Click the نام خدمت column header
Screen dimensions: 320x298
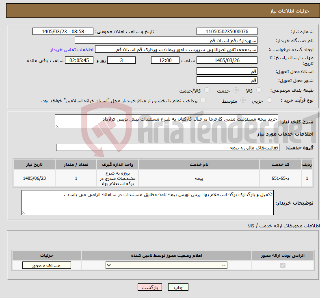pos(199,164)
